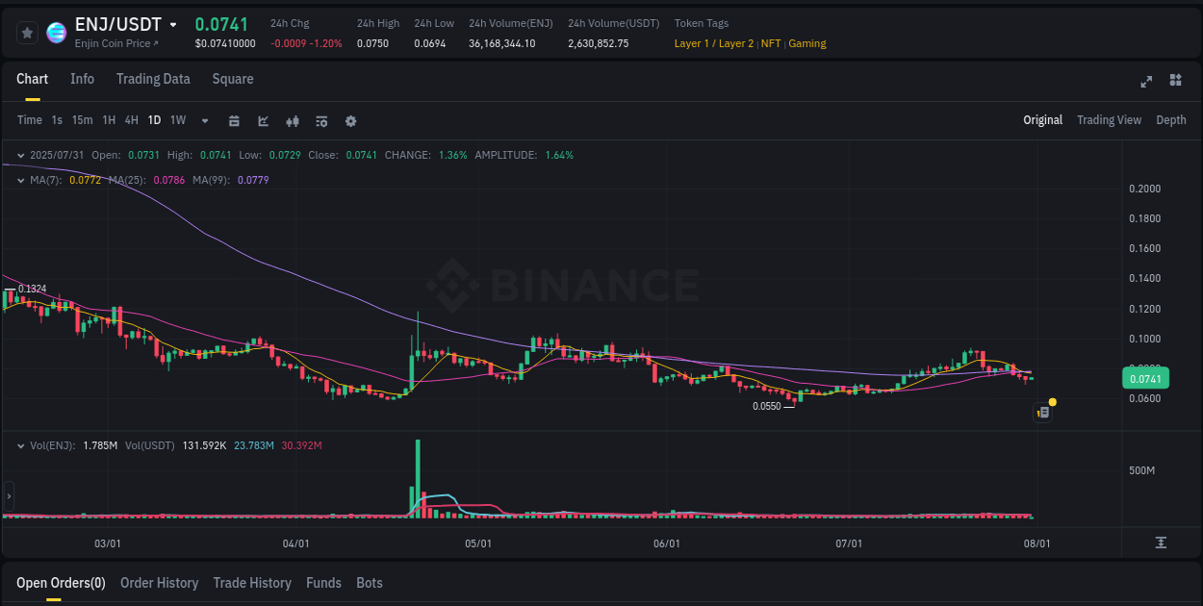Open the indicators list icon
The image size is (1203, 606).
coord(320,120)
